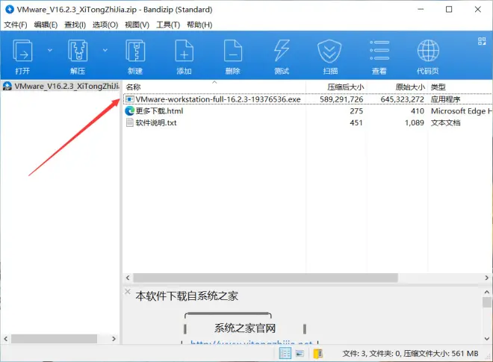Click the tree pane horizontal scrollbar thumb
Screen dimensions: 493x362
(54, 339)
